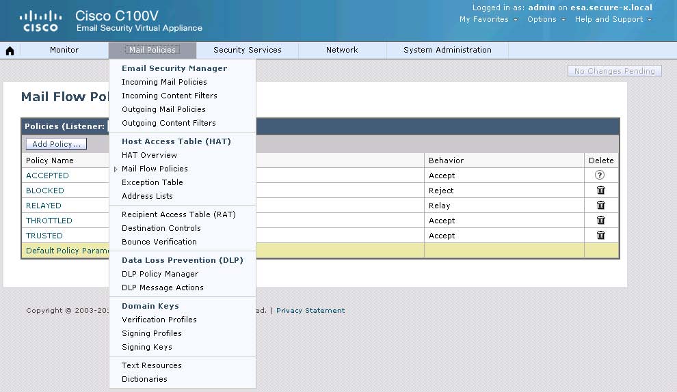Open the TRUSTED policy link

pyautogui.click(x=44, y=236)
